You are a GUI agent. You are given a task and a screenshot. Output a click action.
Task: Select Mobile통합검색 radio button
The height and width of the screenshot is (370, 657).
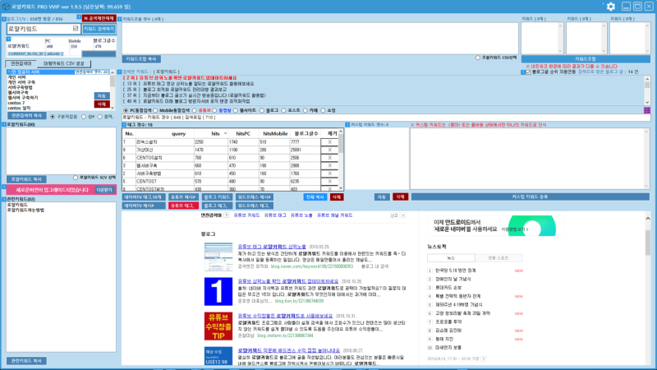(155, 110)
